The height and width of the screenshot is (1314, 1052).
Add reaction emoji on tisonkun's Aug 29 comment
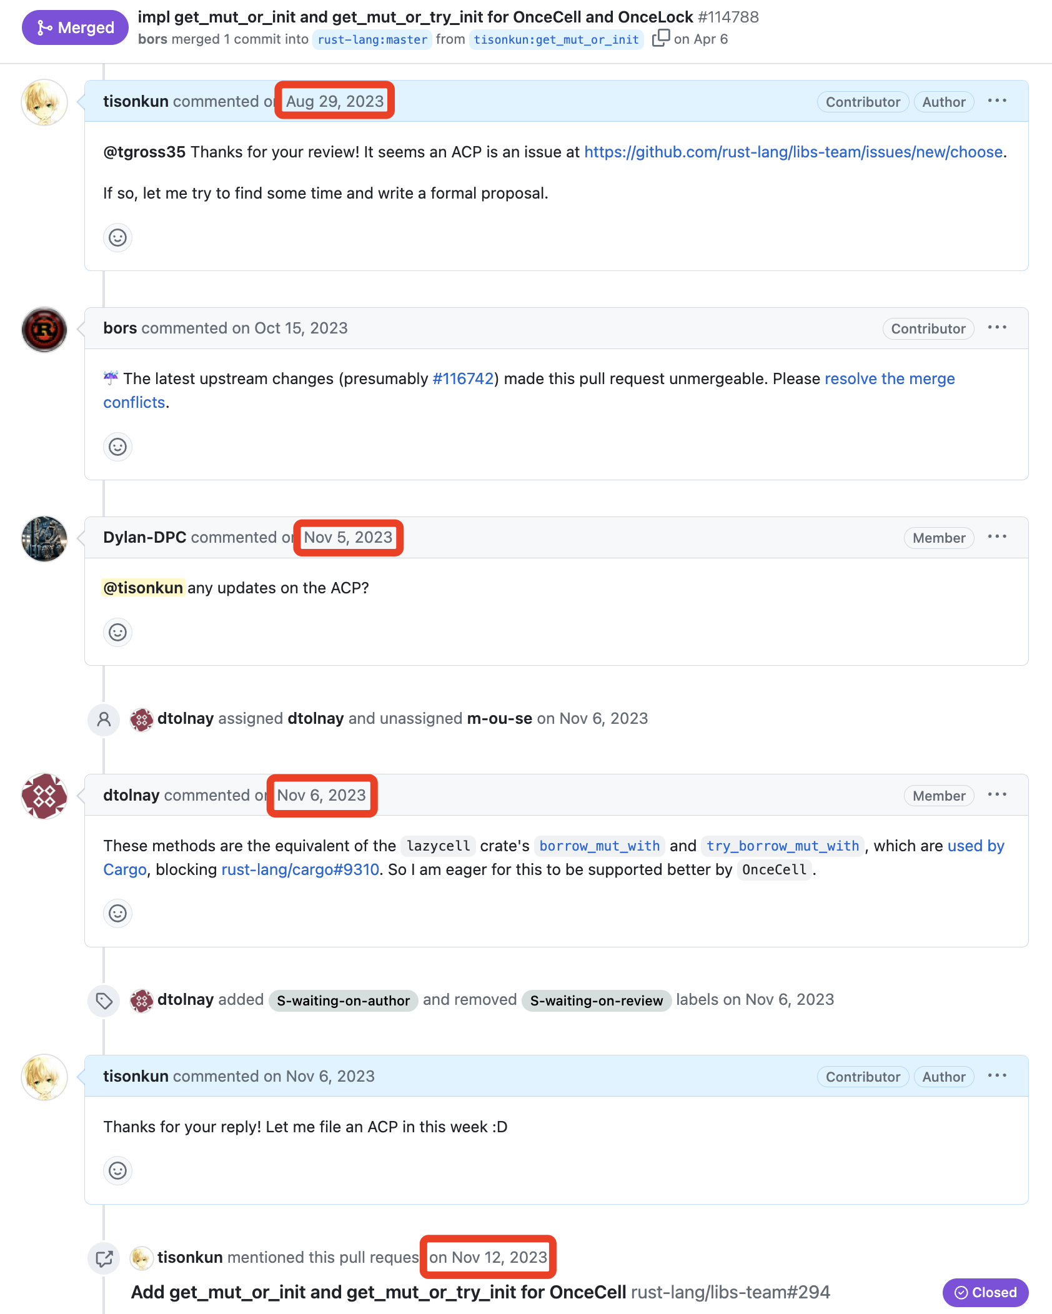click(x=117, y=237)
